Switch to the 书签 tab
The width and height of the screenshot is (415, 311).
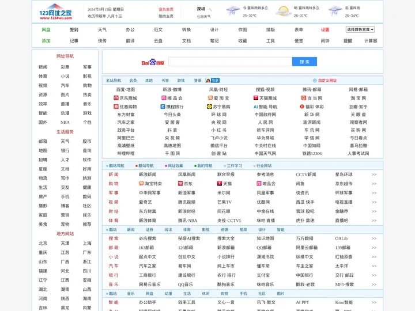coord(165,81)
